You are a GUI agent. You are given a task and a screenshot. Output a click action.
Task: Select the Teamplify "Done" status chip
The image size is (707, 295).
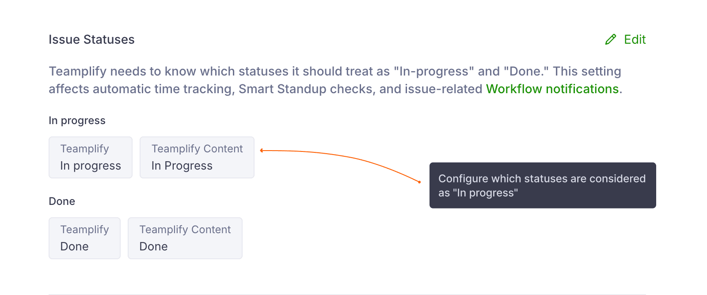tap(84, 238)
